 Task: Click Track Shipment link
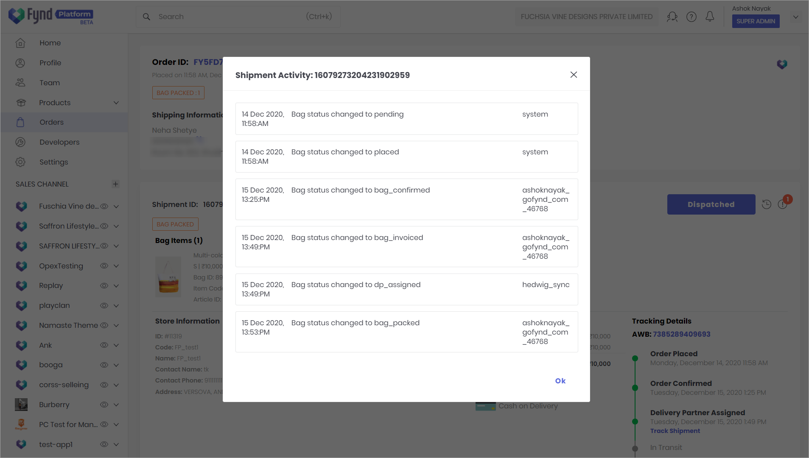675,431
